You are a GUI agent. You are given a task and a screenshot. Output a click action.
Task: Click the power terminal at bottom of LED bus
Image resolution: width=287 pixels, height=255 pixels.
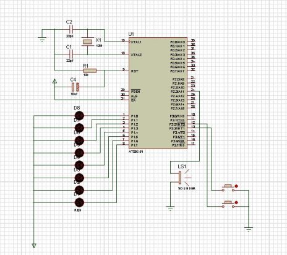[x=34, y=246]
